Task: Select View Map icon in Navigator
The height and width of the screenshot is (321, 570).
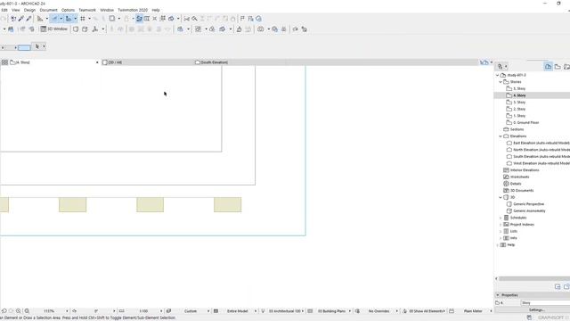Action: [x=558, y=67]
